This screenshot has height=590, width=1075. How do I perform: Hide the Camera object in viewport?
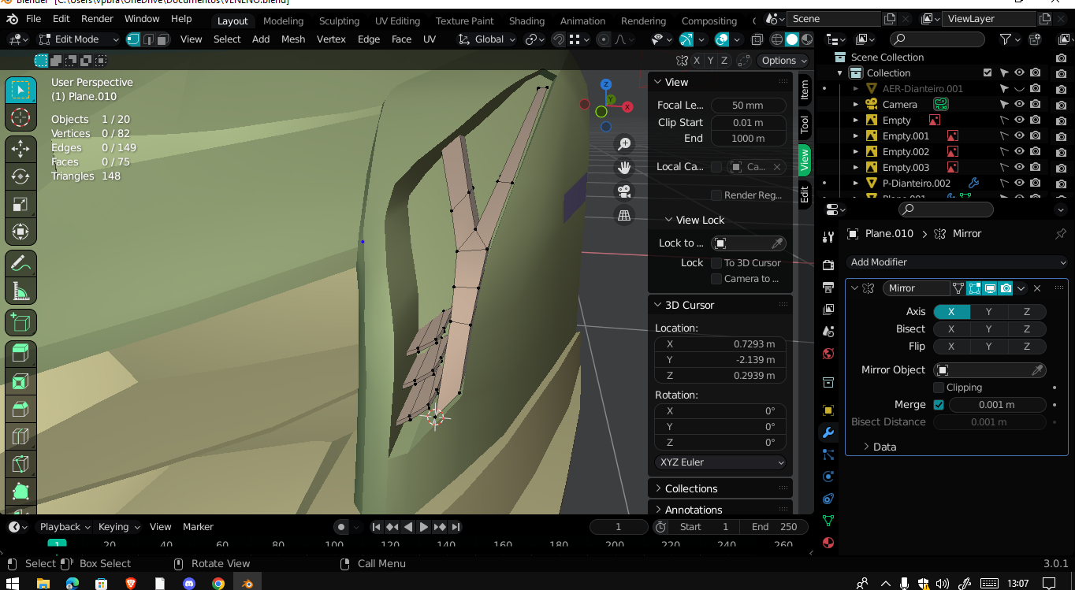(x=1019, y=104)
